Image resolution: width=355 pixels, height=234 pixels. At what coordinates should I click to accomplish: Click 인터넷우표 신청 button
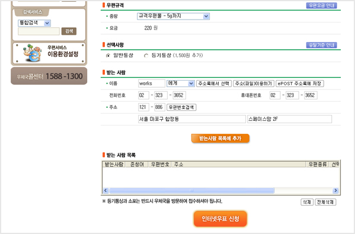220,219
